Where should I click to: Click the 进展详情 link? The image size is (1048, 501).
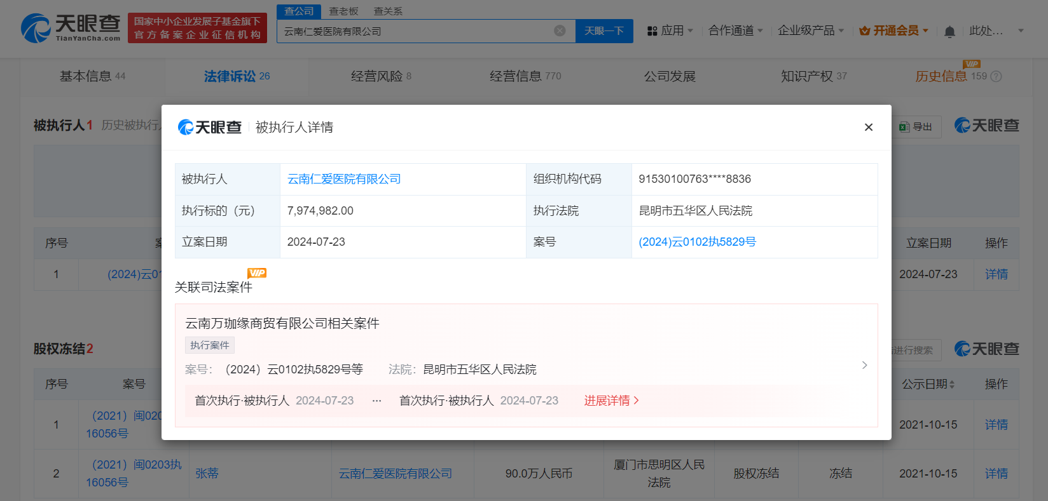click(611, 401)
